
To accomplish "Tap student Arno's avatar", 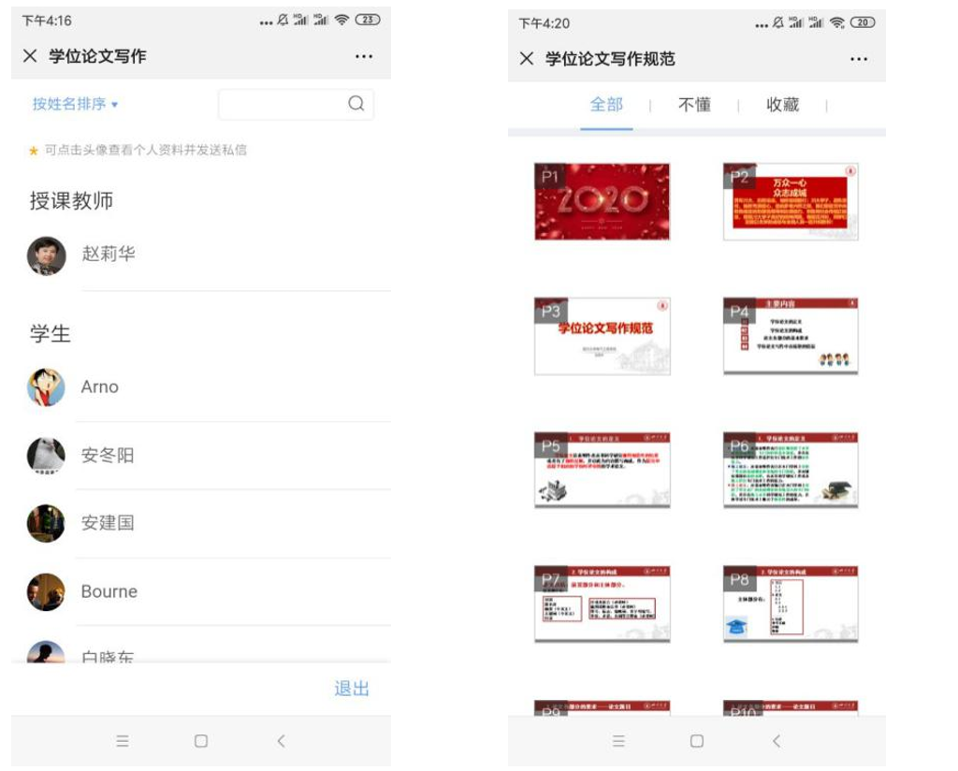I will pos(47,387).
